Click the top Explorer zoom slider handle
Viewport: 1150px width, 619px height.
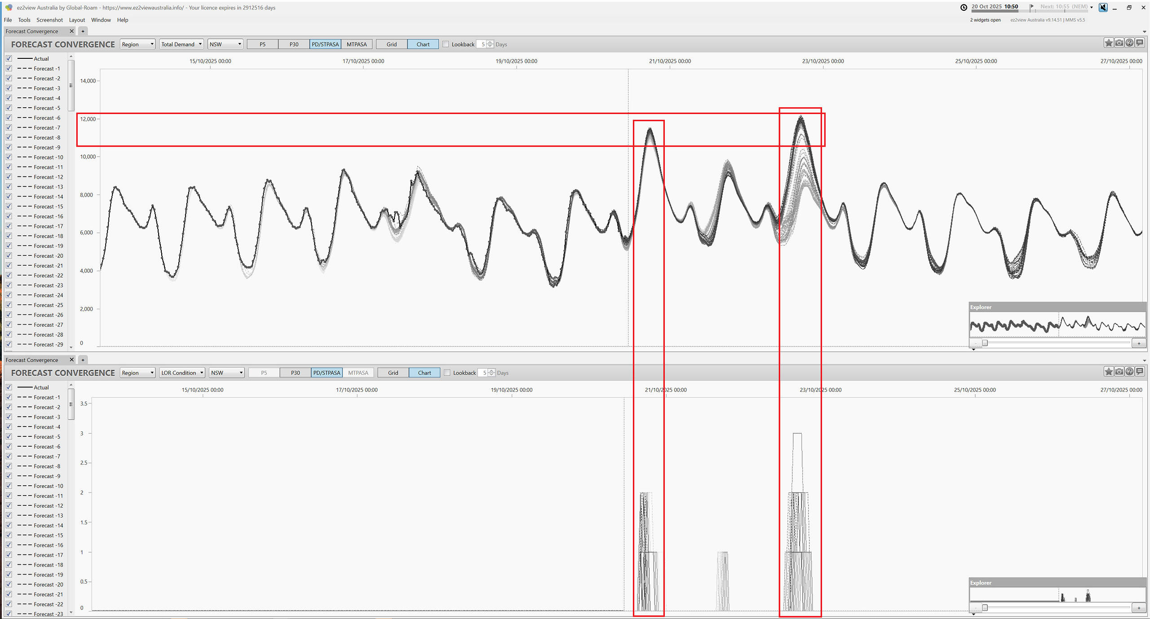pos(985,343)
